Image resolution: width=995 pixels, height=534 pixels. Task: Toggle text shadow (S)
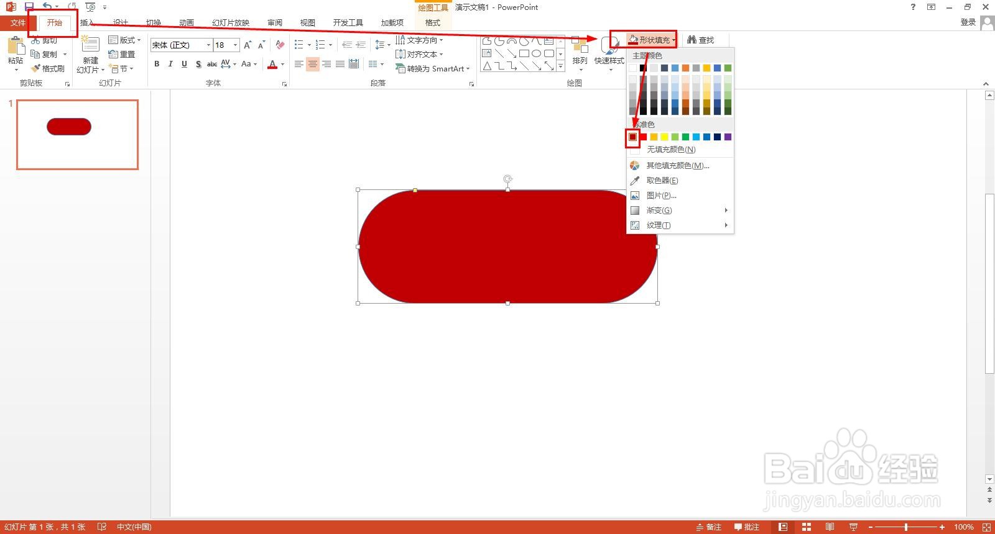(x=198, y=63)
